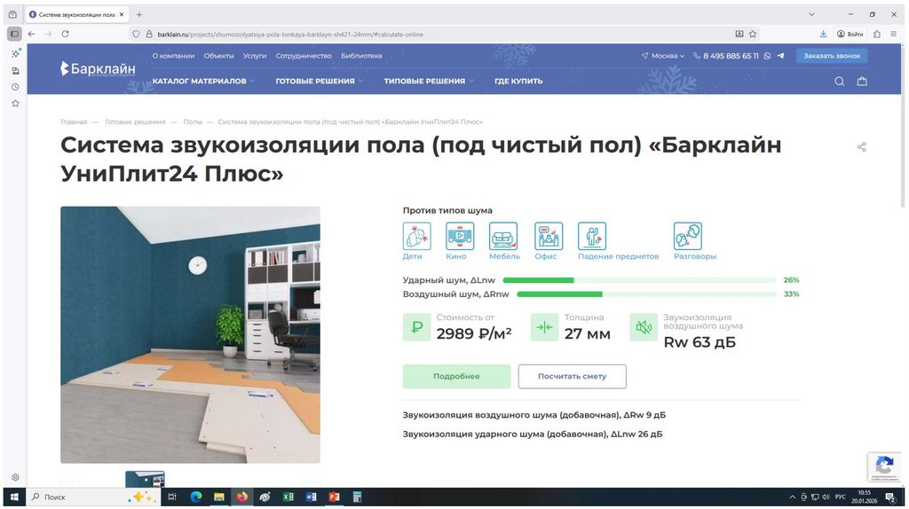909x509 pixels.
Task: Launch Excel from the taskbar
Action: pos(288,497)
